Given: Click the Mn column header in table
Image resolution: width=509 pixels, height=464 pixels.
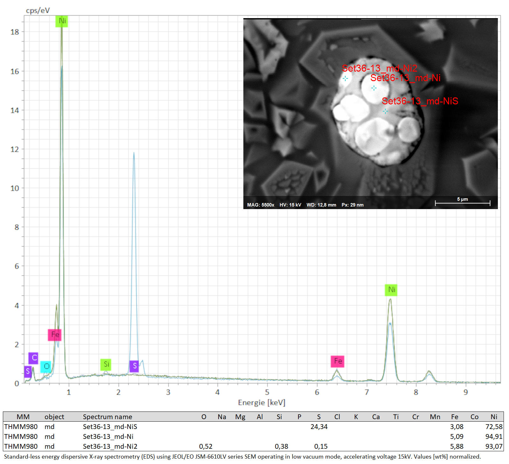Looking at the screenshot, I should 435,417.
